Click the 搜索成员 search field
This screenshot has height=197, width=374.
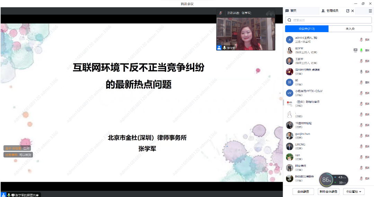point(328,20)
